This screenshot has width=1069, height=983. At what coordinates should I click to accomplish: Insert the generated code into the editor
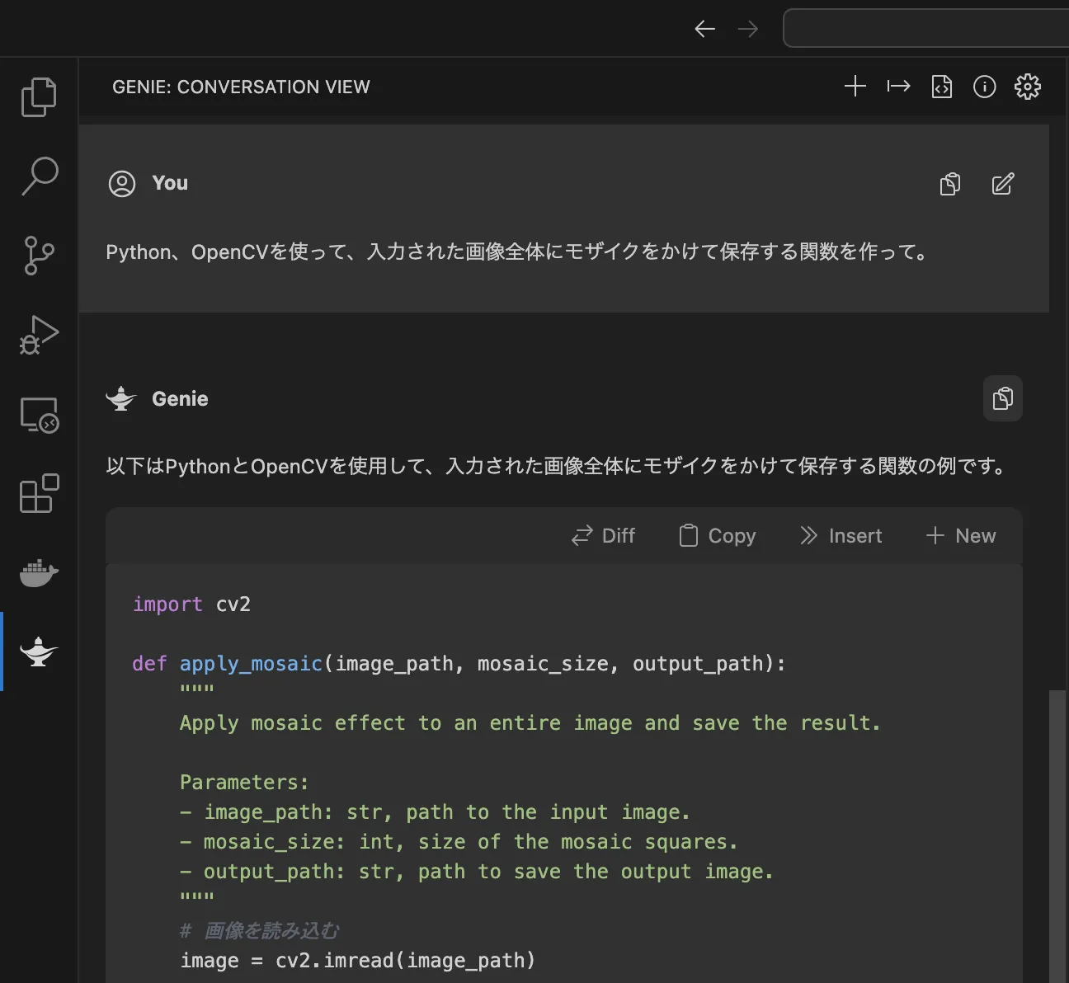(841, 535)
